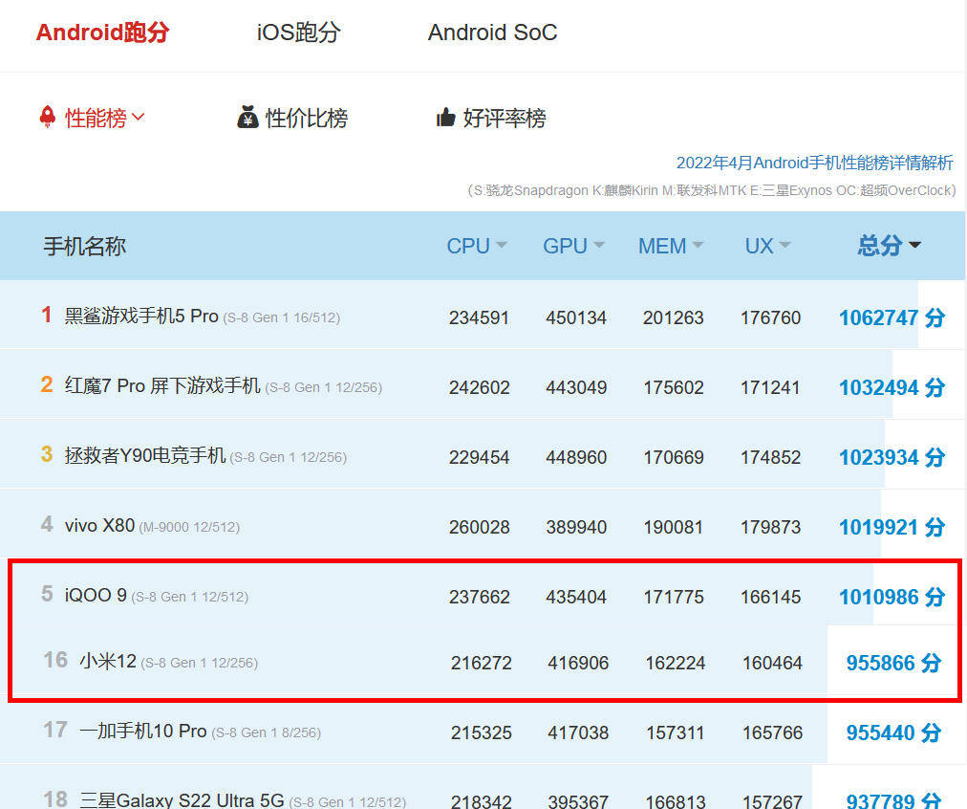Click total score 955440 分
The image size is (967, 809).
[x=893, y=732]
